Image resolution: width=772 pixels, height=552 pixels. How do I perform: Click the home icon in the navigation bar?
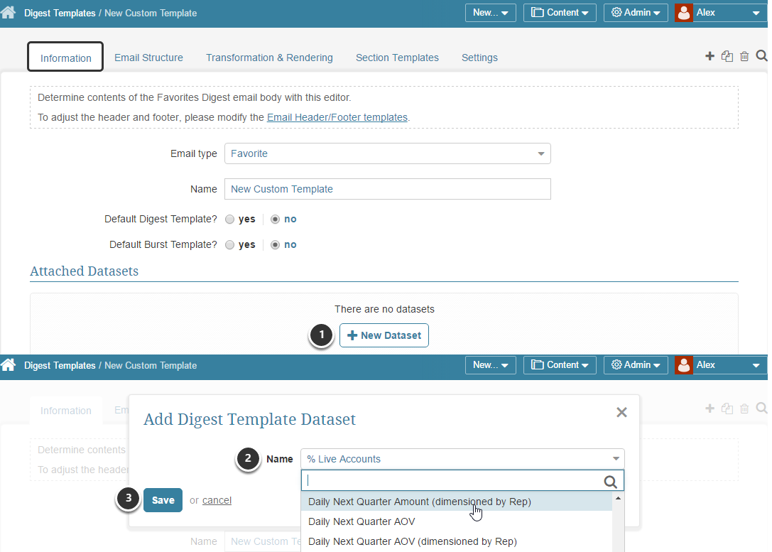8,12
